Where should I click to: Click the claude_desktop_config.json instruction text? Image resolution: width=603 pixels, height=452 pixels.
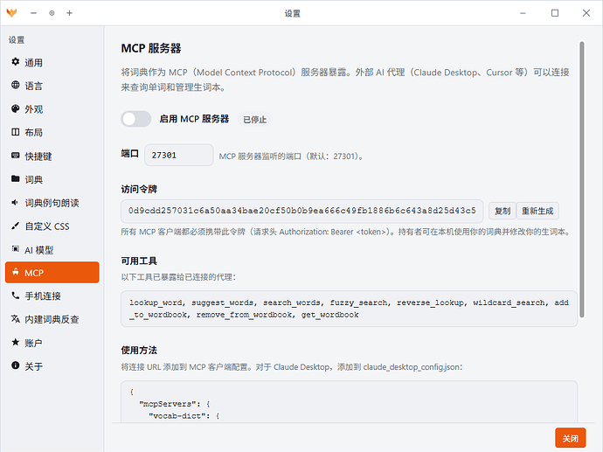(292, 367)
